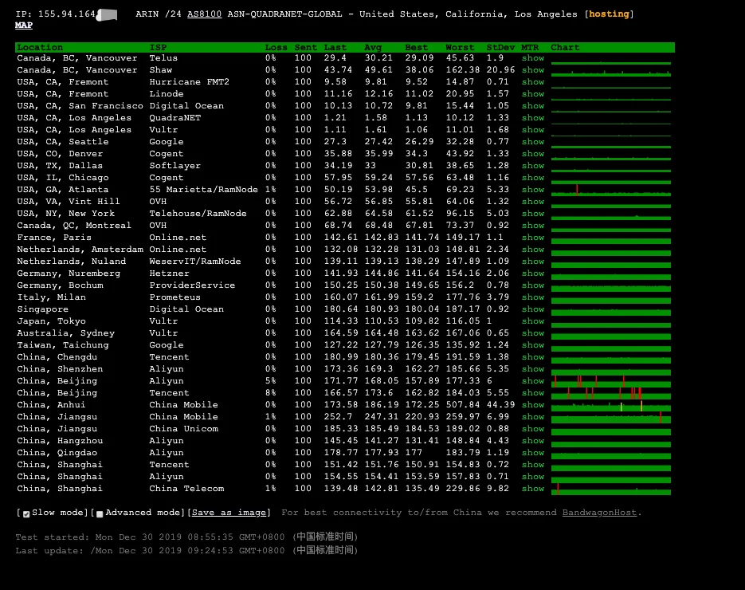The image size is (745, 590).
Task: Show MTR for Anhui China Mobile
Action: [x=533, y=404]
